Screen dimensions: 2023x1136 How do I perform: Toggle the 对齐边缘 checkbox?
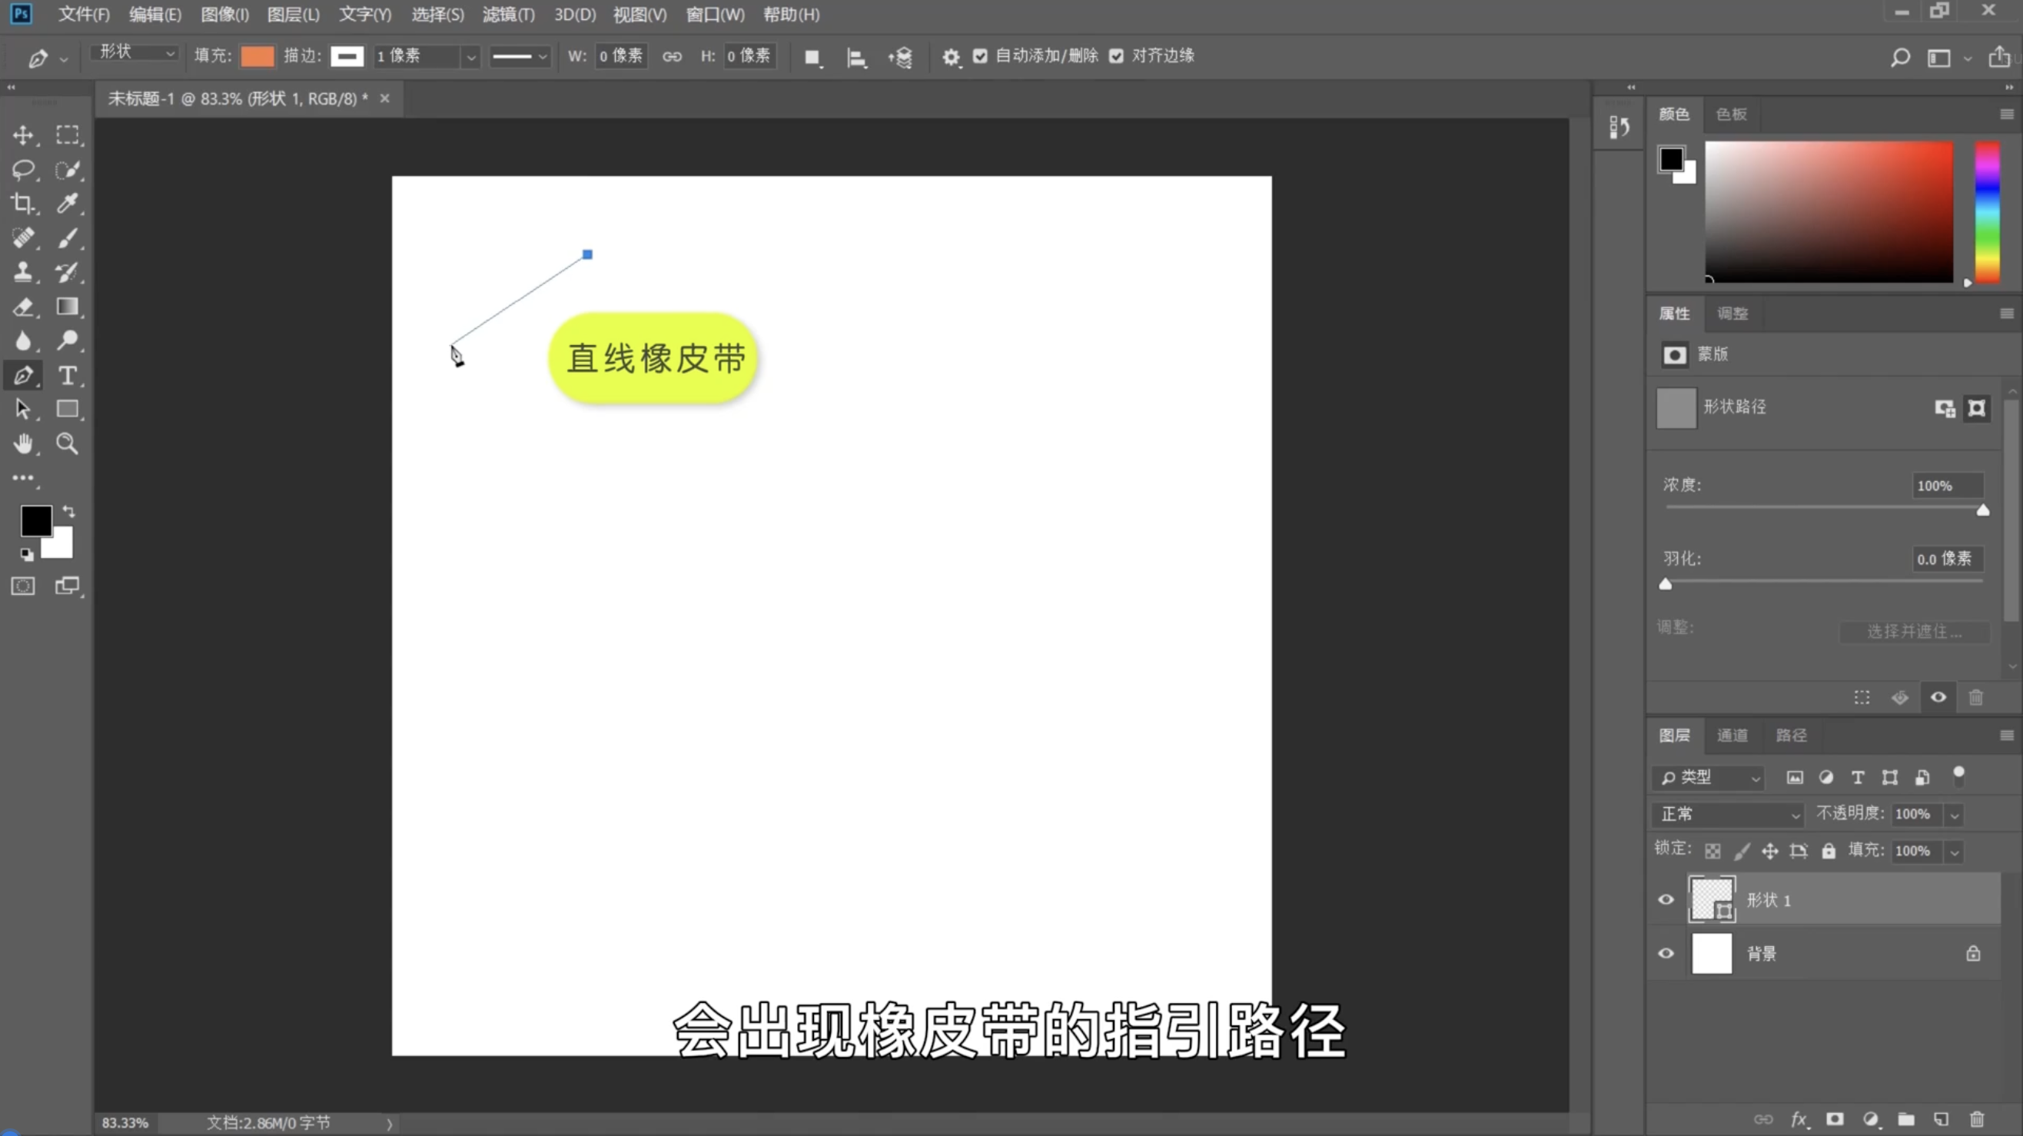[1116, 56]
